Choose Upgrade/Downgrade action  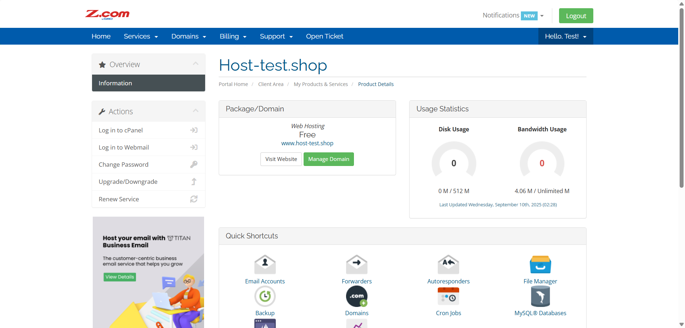pos(148,182)
